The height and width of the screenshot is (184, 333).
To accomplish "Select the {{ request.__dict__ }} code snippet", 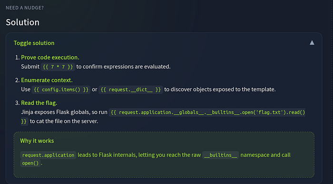I will 131,90.
